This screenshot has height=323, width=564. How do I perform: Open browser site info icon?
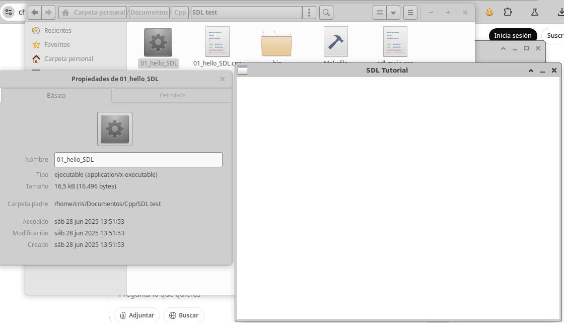[x=9, y=12]
